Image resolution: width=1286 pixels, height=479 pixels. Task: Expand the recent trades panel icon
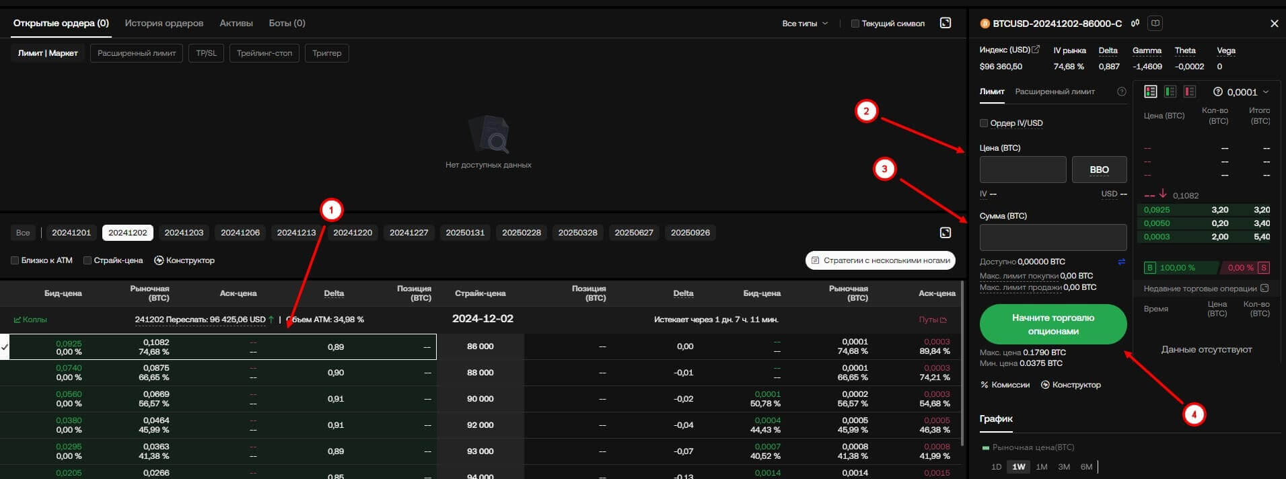[1264, 289]
